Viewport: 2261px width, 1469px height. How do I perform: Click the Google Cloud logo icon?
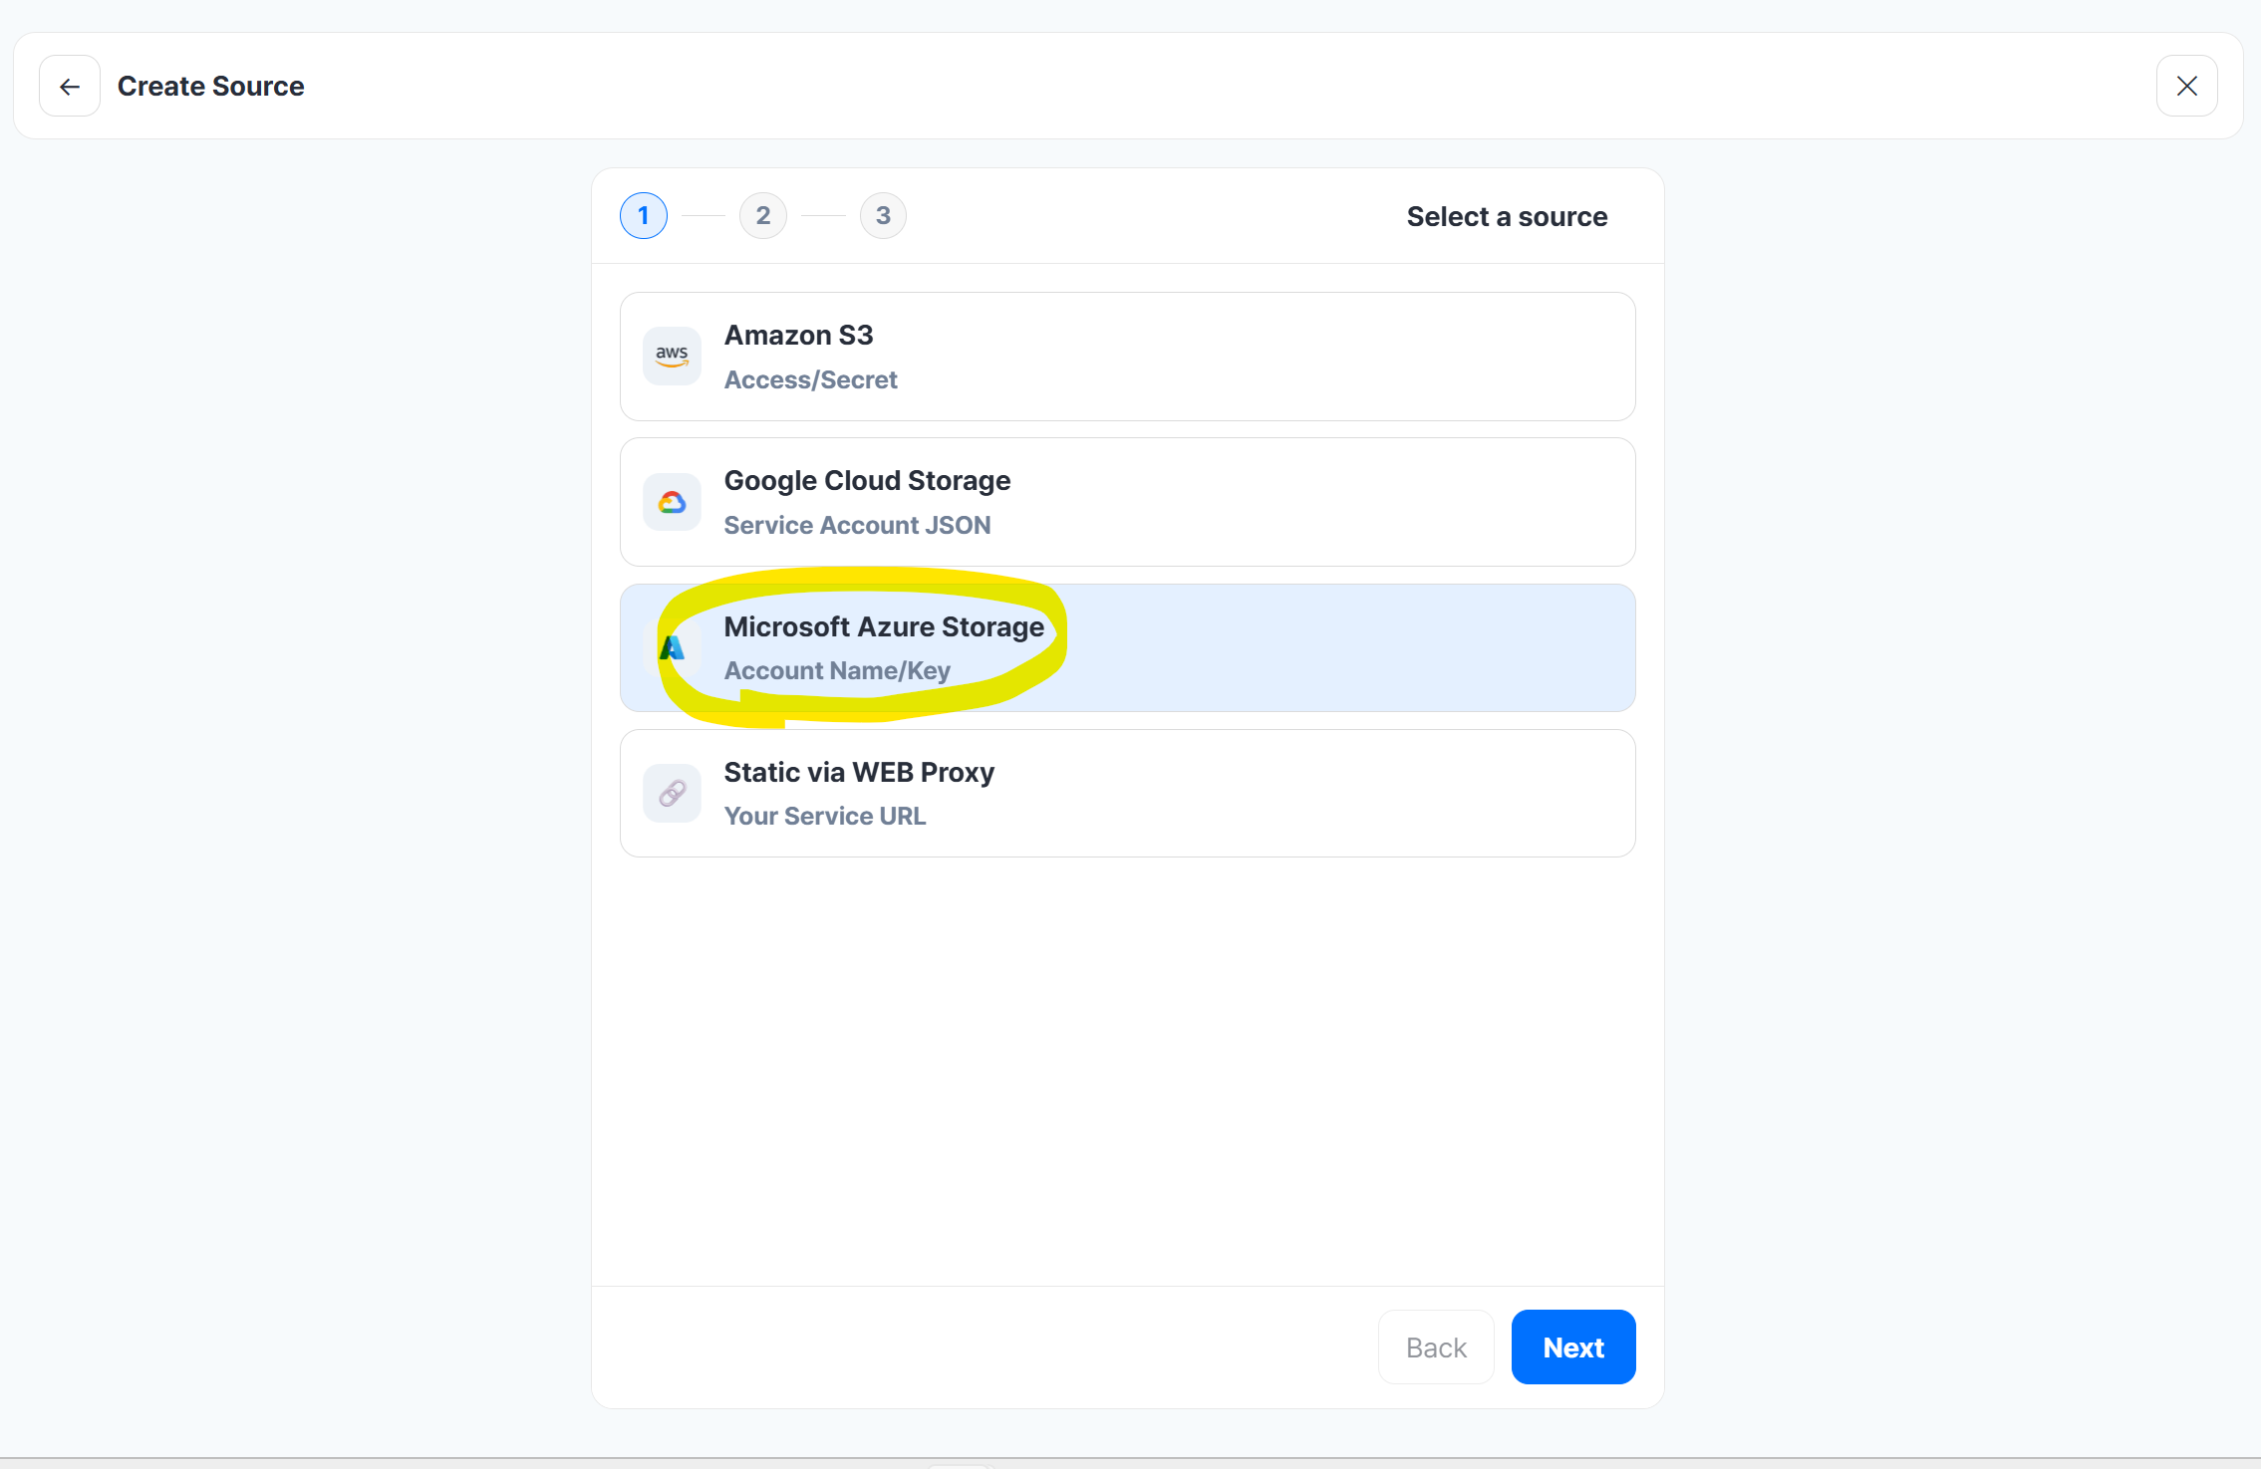click(672, 502)
